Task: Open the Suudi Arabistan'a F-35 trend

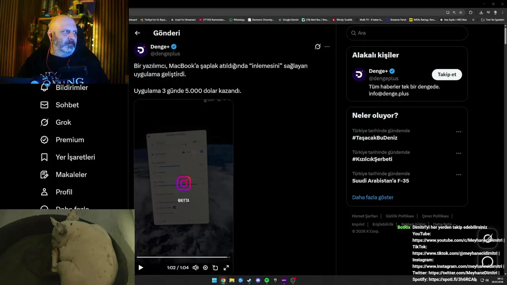Action: [x=381, y=180]
